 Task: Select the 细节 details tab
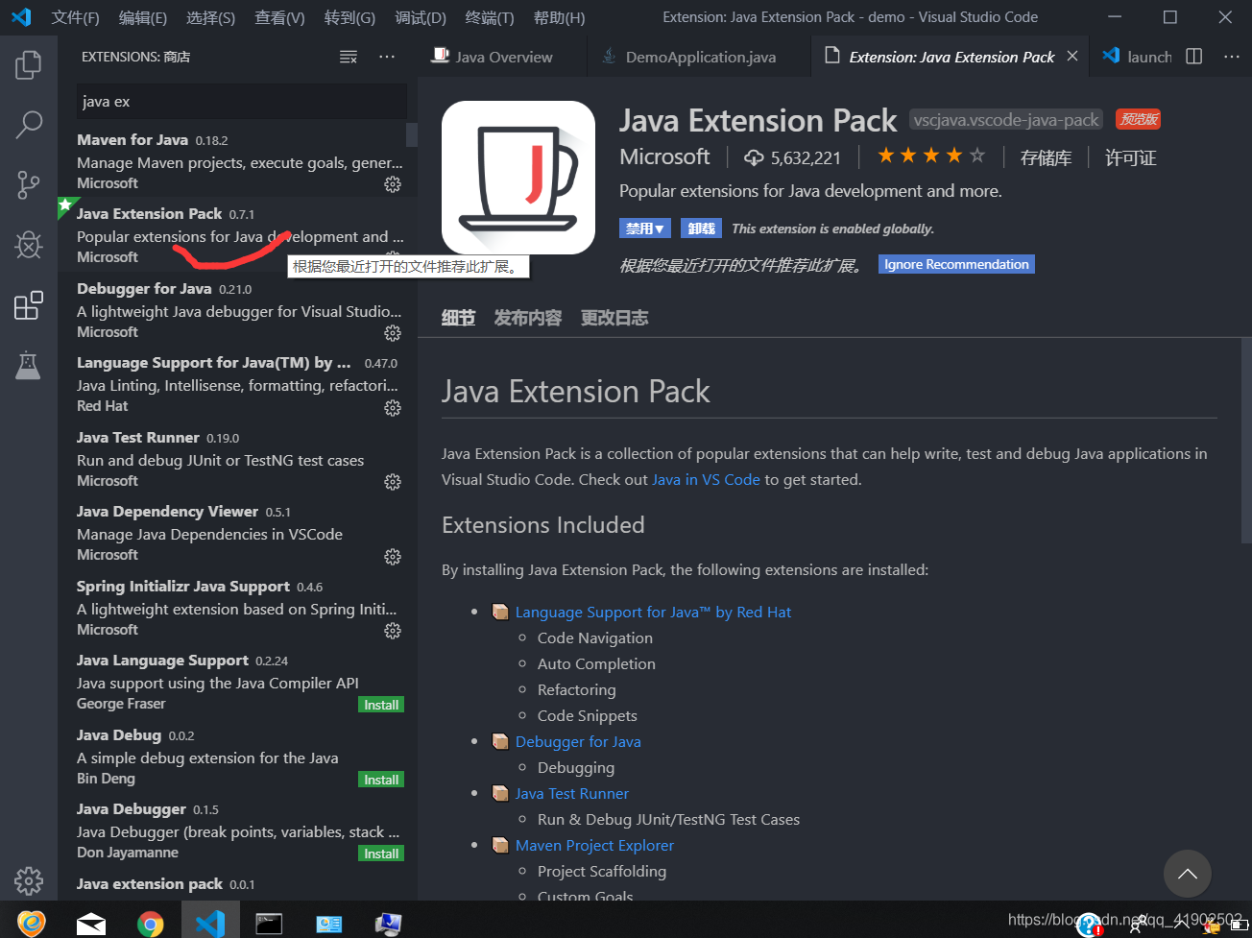point(458,318)
